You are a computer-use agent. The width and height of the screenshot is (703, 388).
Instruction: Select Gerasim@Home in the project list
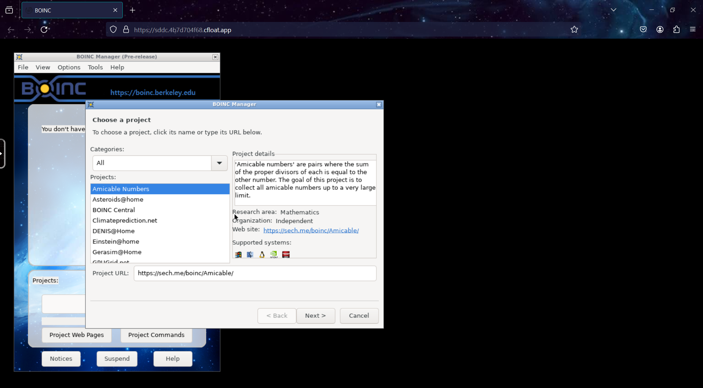[x=160, y=252]
